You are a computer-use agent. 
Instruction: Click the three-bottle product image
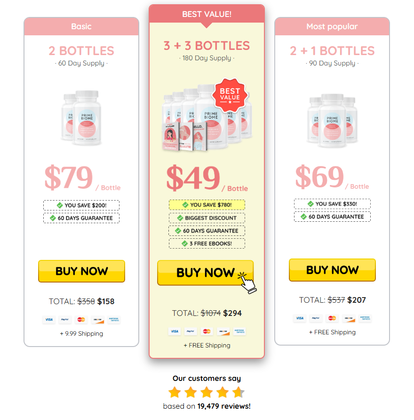point(332,121)
